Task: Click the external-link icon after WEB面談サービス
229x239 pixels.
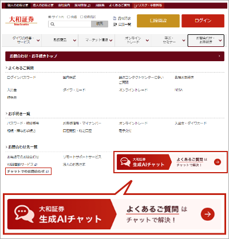Action: tap(36, 164)
